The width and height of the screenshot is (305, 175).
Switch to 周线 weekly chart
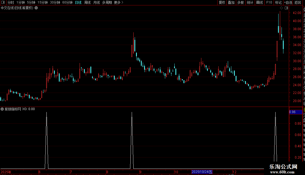coord(87,2)
